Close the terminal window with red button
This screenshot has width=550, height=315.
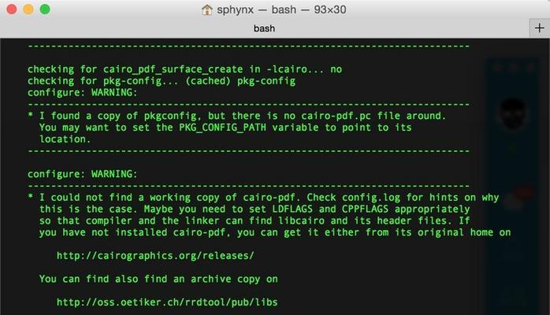(12, 9)
